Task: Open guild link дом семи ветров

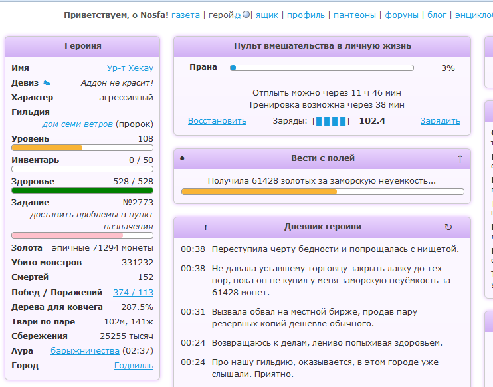Action: point(77,124)
